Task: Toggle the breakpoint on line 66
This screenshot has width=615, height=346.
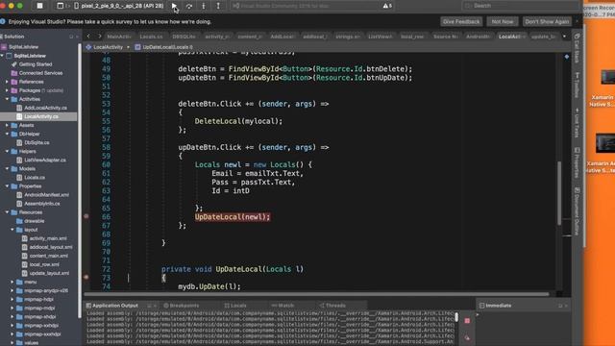Action: click(86, 216)
